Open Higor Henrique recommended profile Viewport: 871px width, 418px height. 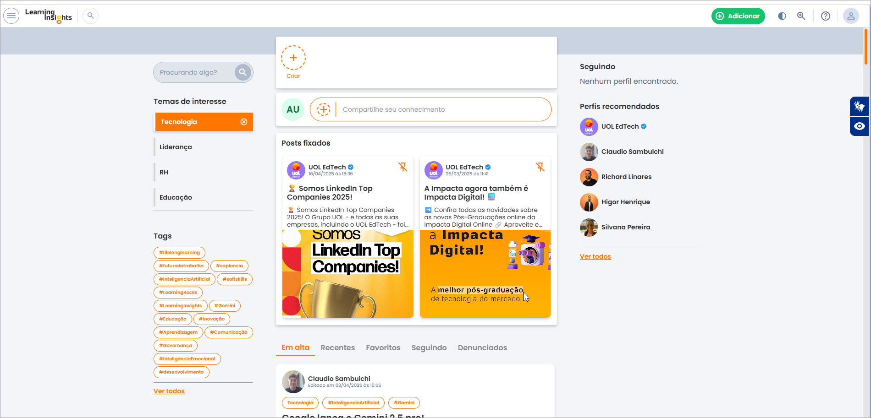(615, 202)
